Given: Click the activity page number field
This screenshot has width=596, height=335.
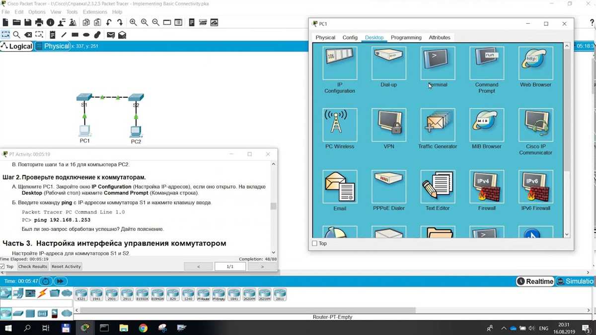Looking at the screenshot, I should [230, 267].
